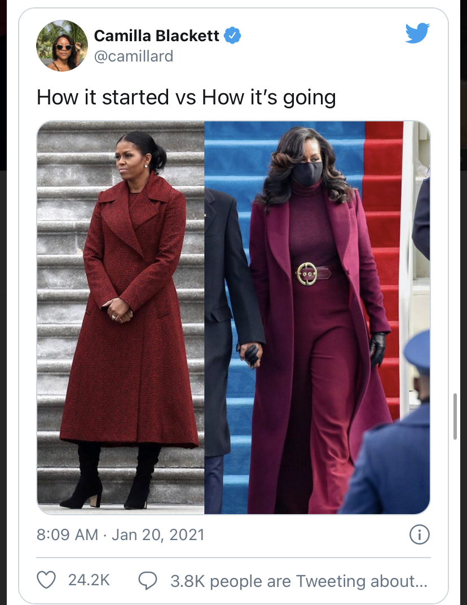The height and width of the screenshot is (605, 467).
Task: Select the Camilla Blackett display name
Action: click(157, 36)
